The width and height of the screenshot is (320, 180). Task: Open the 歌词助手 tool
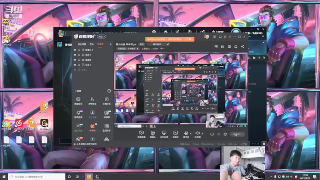coord(106,128)
